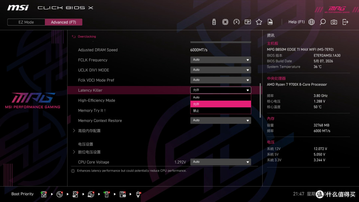Click the FCLK Frequency label
The height and width of the screenshot is (202, 359).
93,60
